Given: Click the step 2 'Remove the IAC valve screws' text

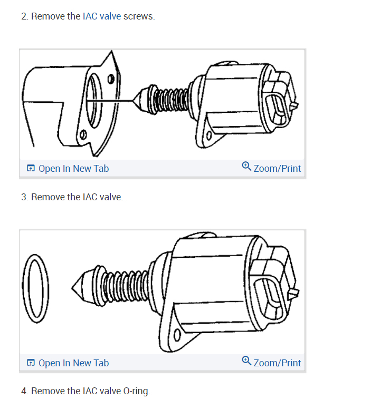Looking at the screenshot, I should [x=88, y=16].
